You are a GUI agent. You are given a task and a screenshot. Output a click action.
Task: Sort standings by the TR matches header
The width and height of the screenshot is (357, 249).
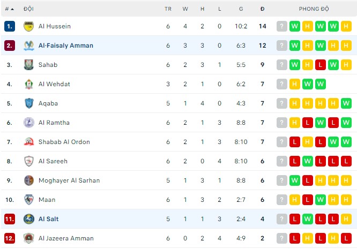point(168,9)
